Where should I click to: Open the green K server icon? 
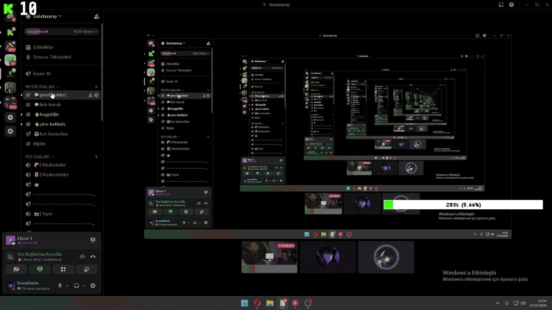10,32
